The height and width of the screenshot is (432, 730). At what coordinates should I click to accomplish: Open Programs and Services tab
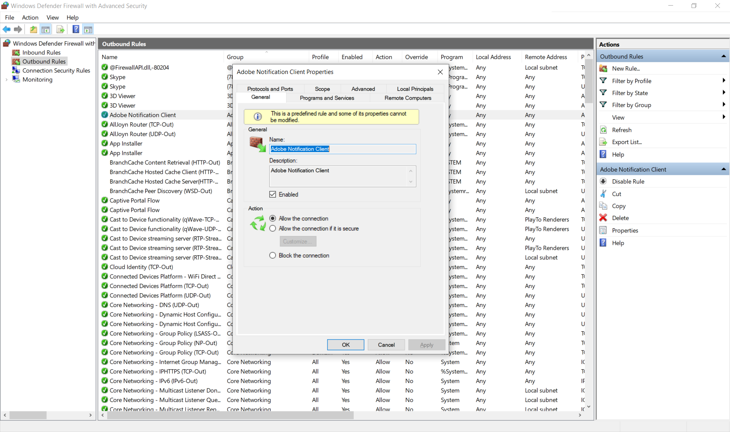(x=327, y=98)
